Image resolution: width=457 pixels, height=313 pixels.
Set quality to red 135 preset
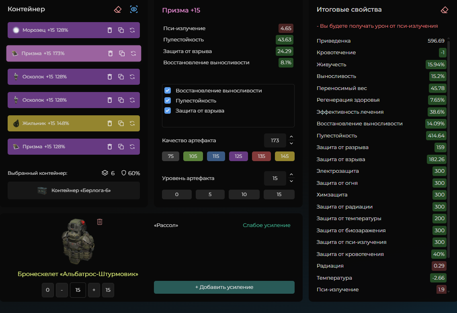point(261,156)
